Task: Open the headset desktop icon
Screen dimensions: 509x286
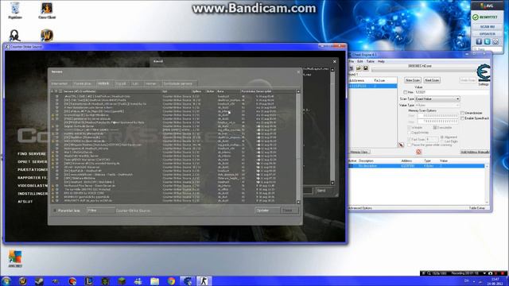Action: 14,36
